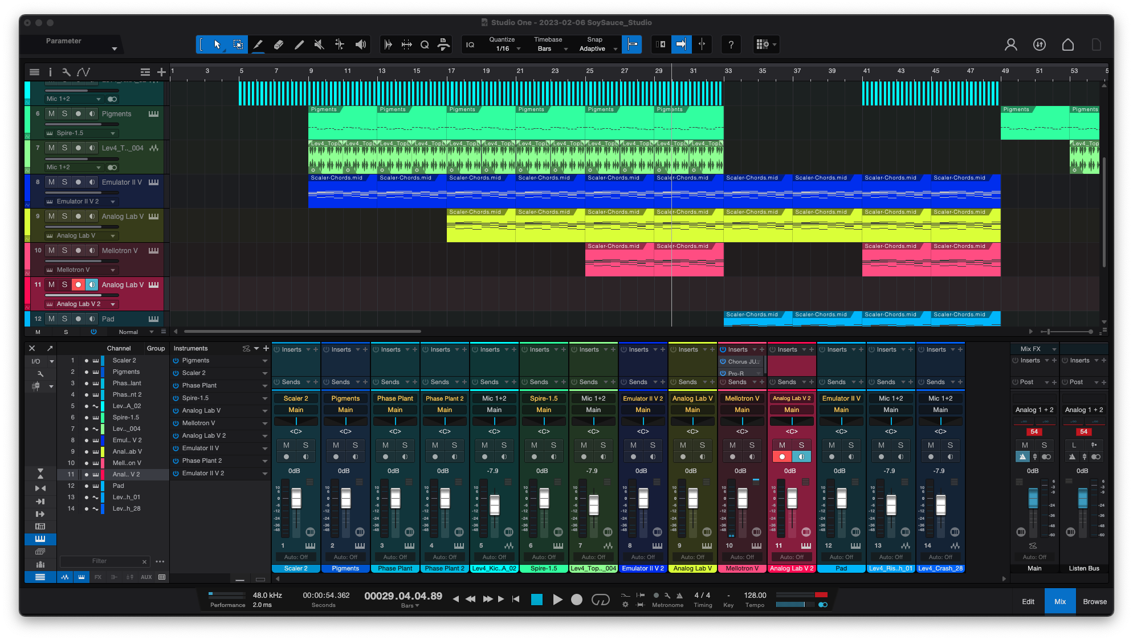Switch to the Edit view
The image size is (1133, 640).
click(1028, 601)
